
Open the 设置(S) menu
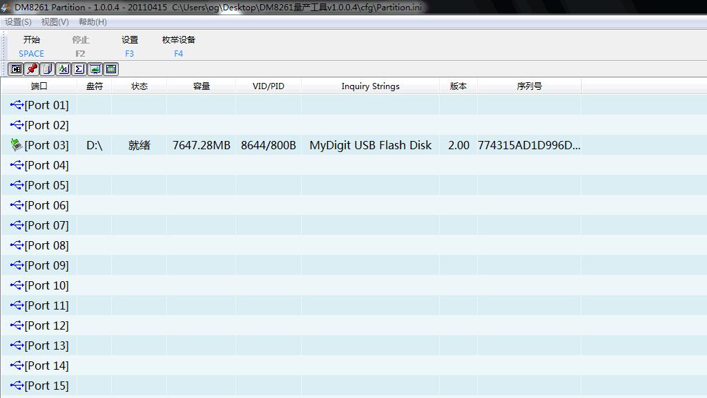[18, 22]
